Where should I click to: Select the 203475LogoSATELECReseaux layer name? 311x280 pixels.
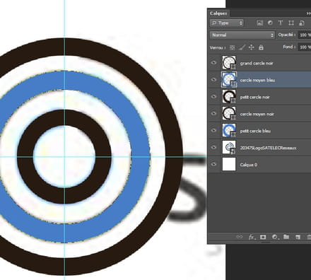pyautogui.click(x=268, y=148)
